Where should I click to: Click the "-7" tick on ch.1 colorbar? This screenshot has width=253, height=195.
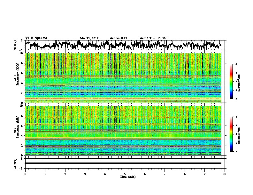236,99
